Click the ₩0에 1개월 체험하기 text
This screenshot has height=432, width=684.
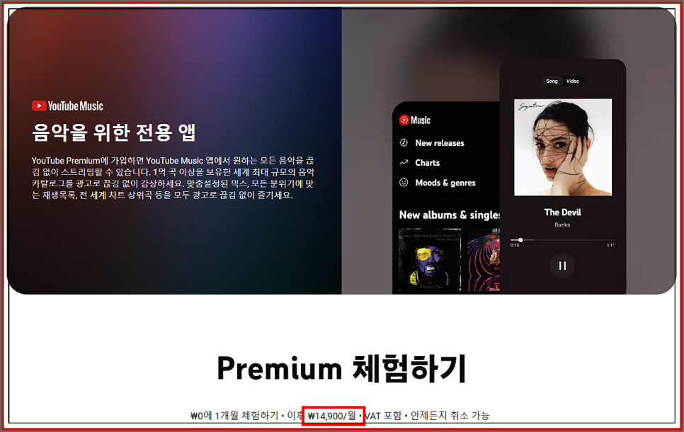(x=234, y=416)
